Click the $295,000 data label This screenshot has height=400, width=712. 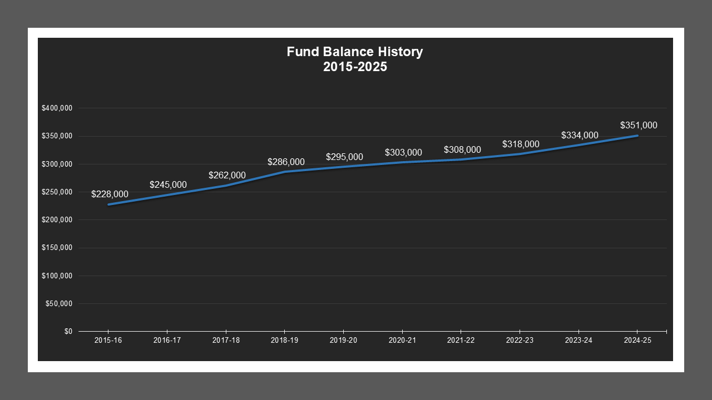[x=344, y=157]
